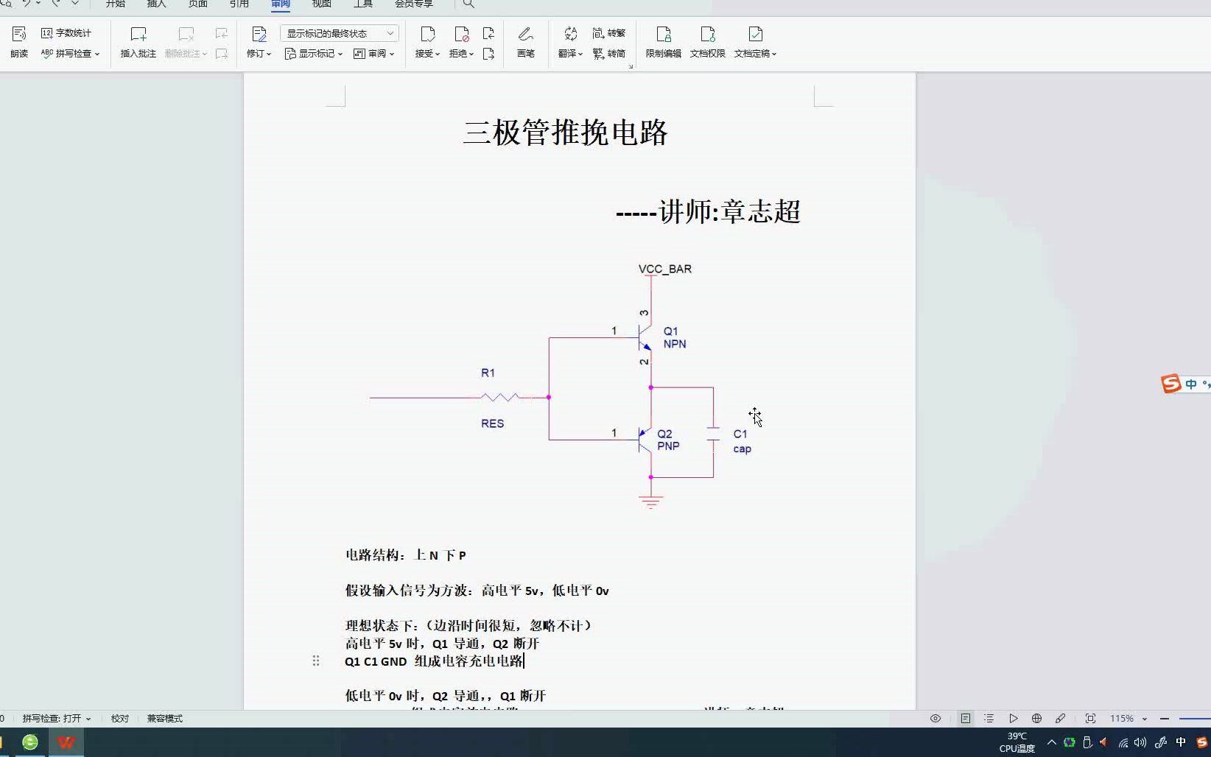Open the 115% zoom level dropdown
Screen dimensions: 1211x757
point(1145,719)
